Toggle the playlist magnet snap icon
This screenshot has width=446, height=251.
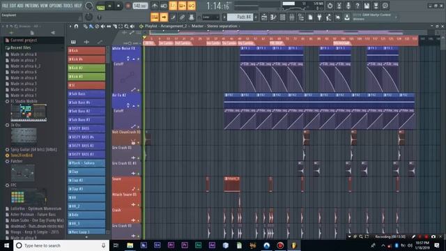pos(76,26)
